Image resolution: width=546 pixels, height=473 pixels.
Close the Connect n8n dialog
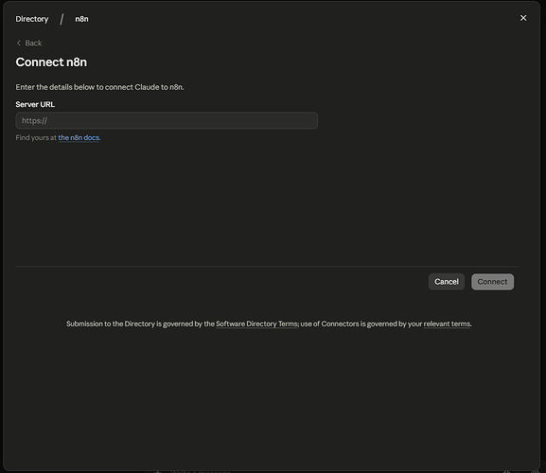[x=523, y=18]
